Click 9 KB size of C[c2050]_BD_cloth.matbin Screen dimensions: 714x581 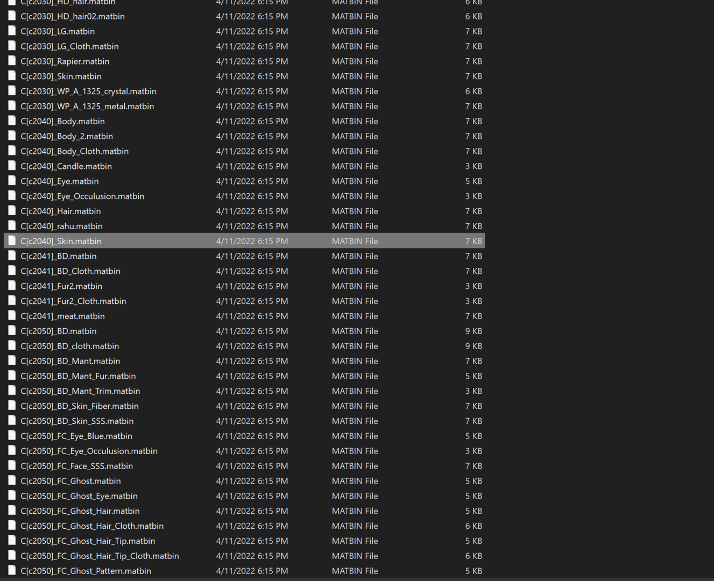(x=473, y=346)
